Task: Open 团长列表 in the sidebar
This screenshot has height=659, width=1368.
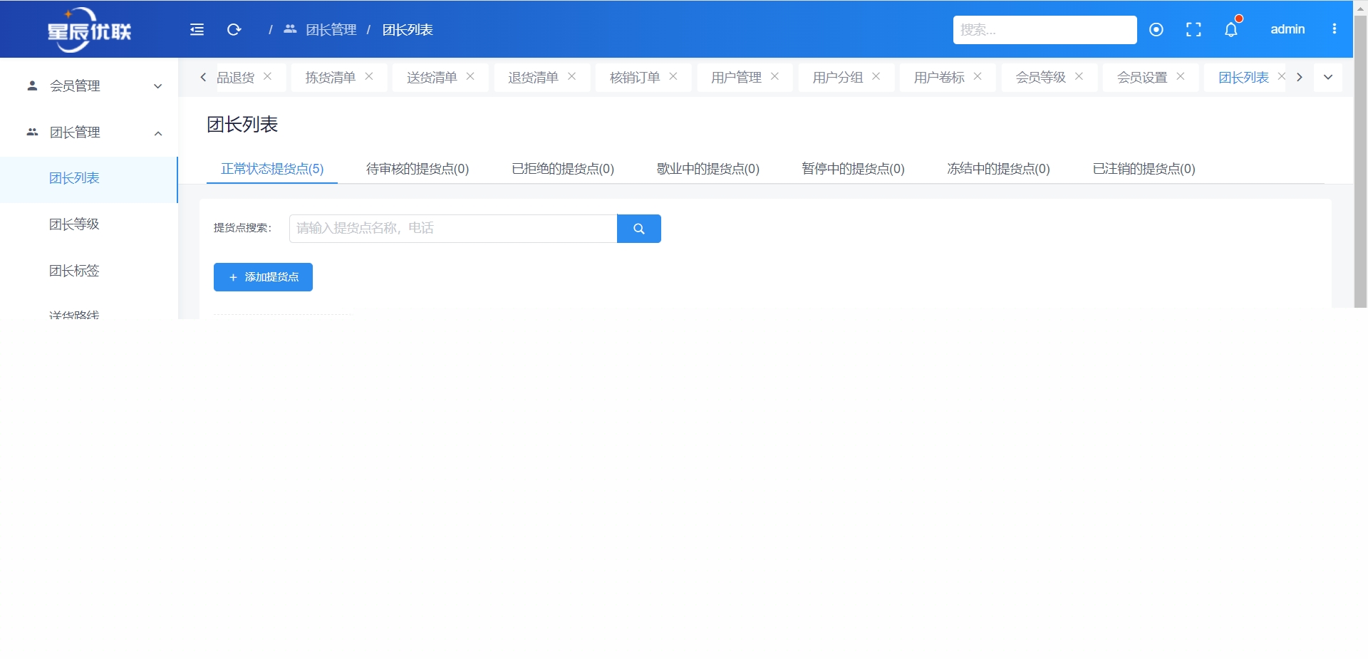Action: tap(89, 179)
